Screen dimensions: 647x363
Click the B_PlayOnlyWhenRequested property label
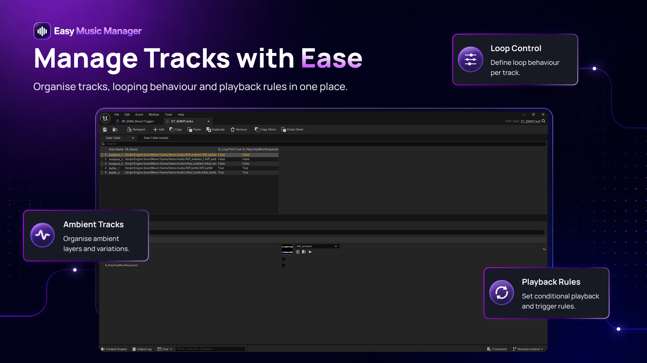[121, 265]
